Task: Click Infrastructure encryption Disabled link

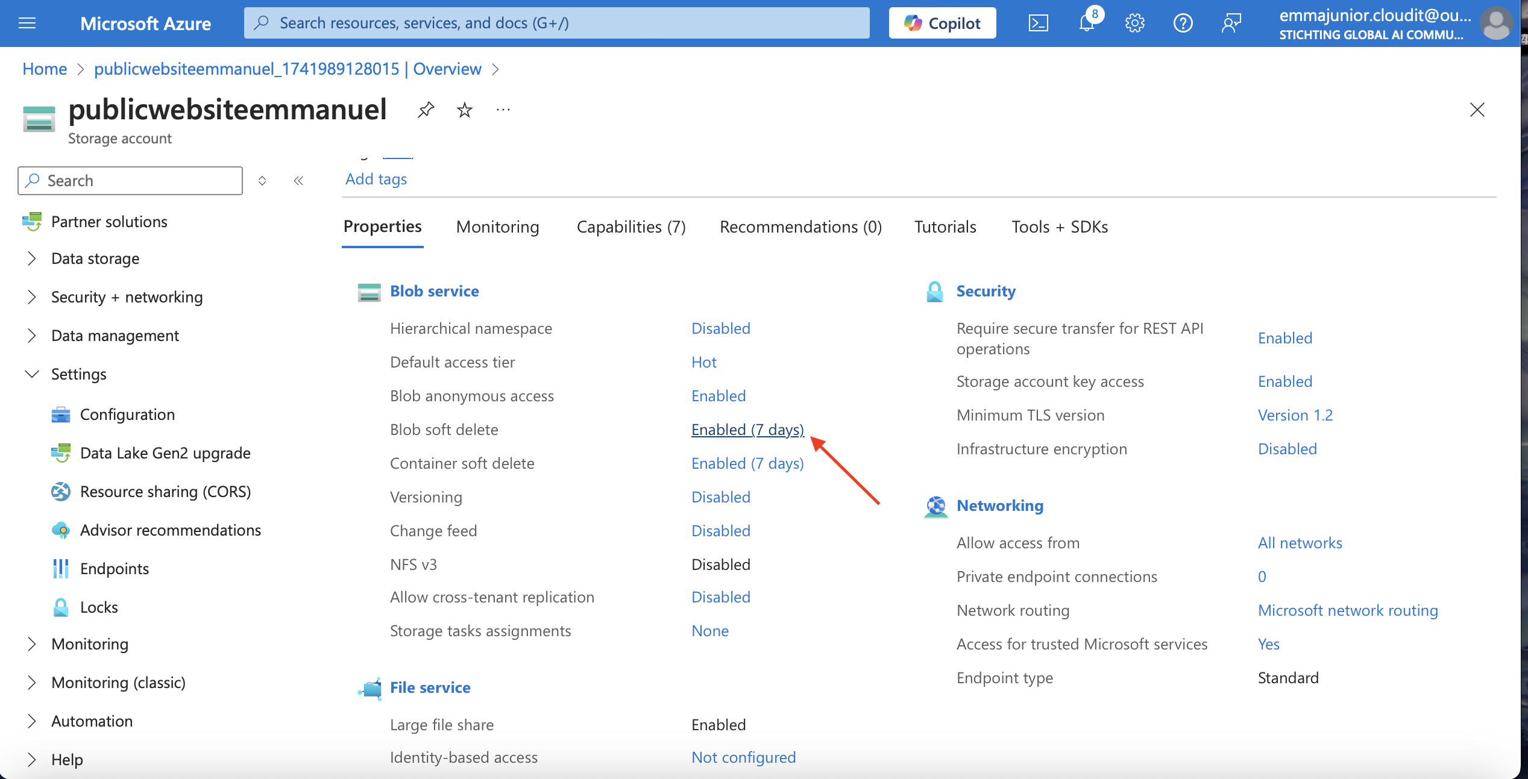Action: (1287, 449)
